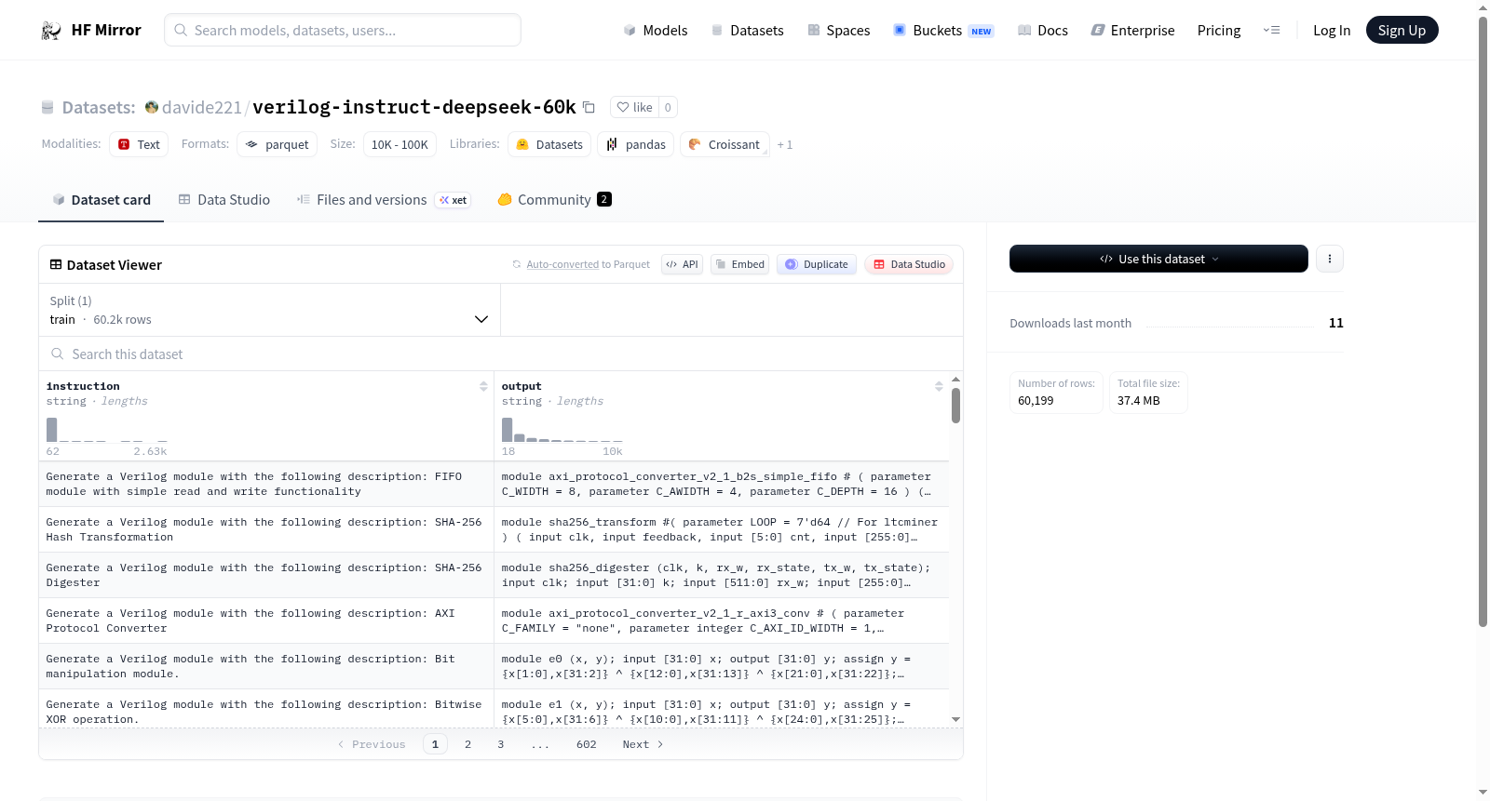This screenshot has width=1490, height=801.
Task: Open the more navigation menu icon
Action: [1271, 31]
